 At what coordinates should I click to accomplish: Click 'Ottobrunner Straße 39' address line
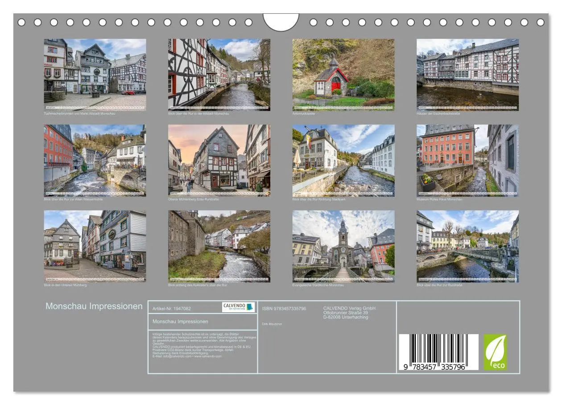click(346, 313)
